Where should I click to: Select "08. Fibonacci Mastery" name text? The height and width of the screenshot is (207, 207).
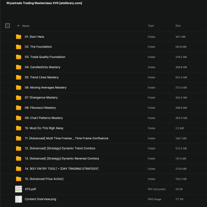point(40,108)
